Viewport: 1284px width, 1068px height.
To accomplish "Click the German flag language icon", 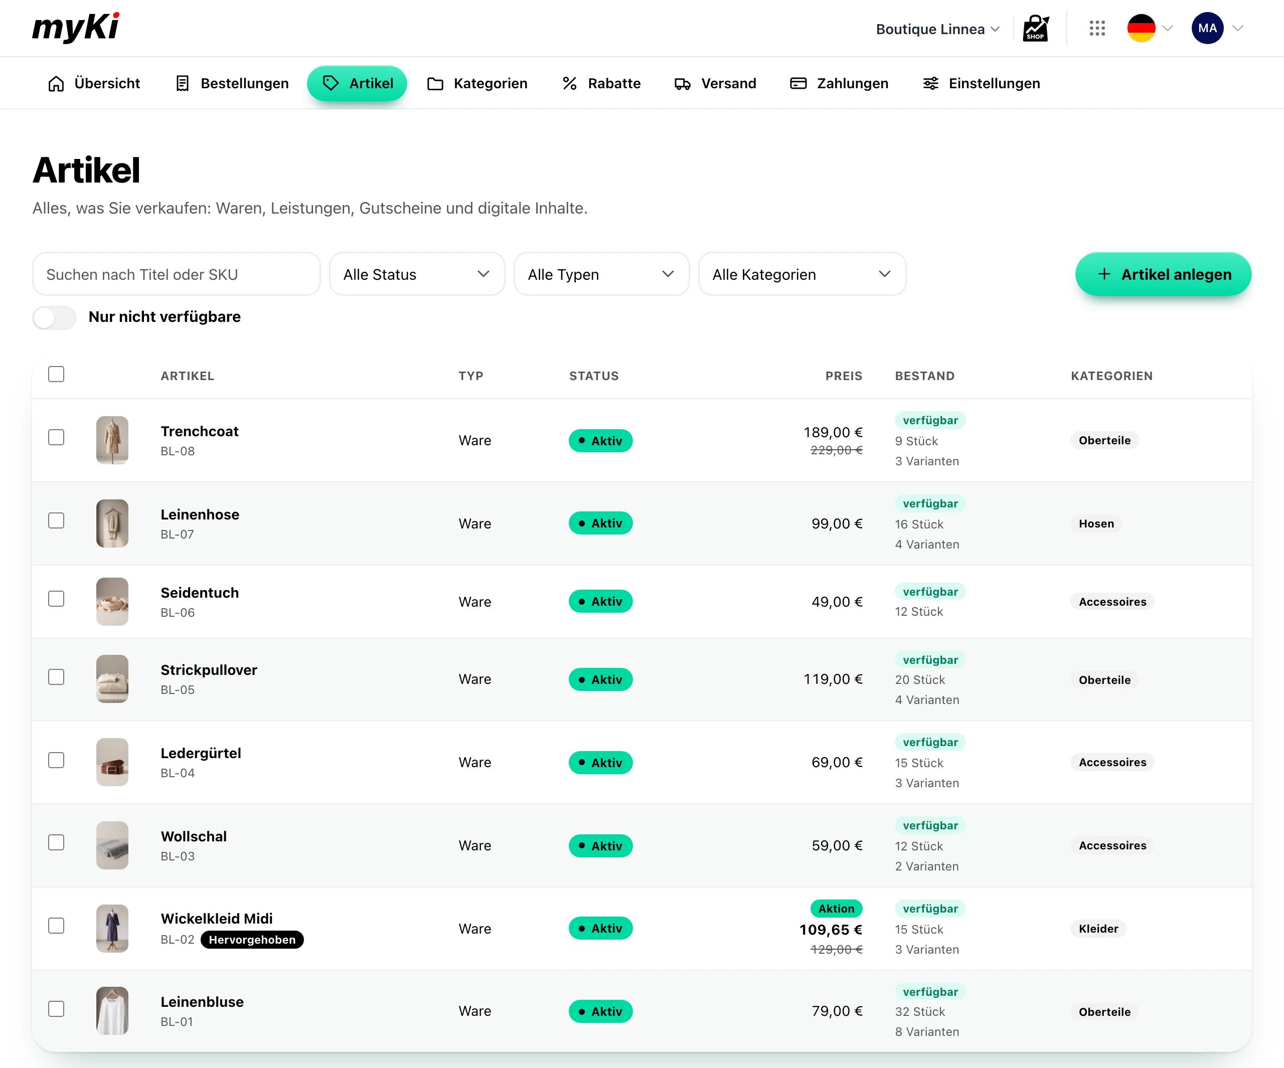I will (1141, 28).
